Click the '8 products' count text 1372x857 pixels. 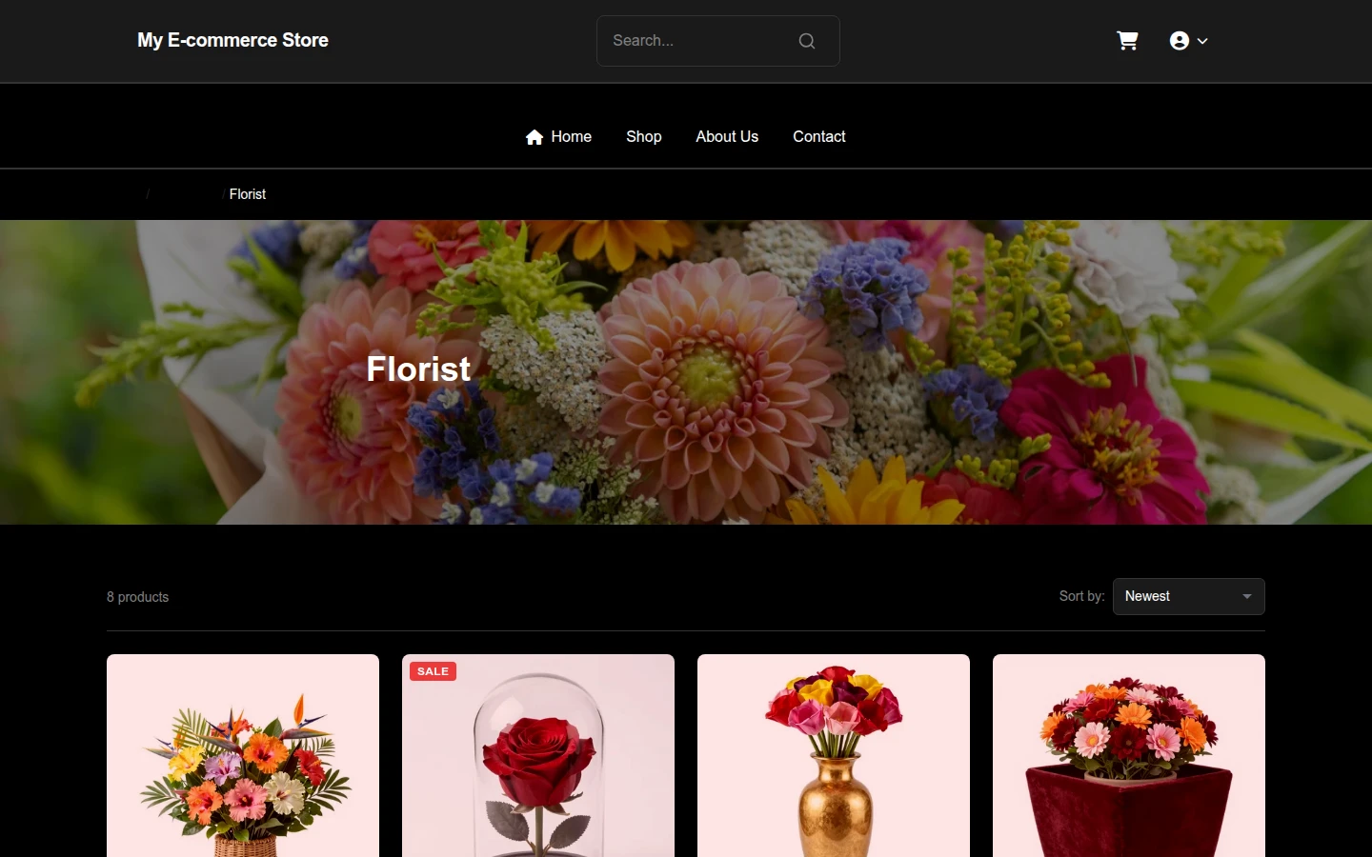pos(137,597)
